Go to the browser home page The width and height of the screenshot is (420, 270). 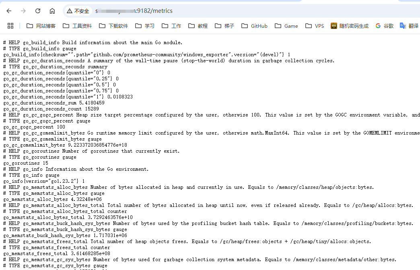point(52,11)
